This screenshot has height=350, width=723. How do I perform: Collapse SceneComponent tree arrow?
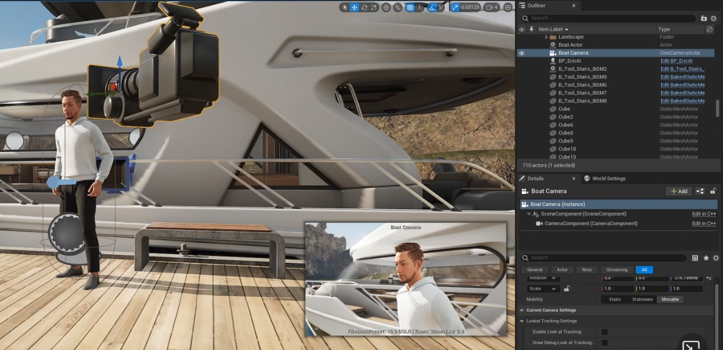(x=529, y=214)
